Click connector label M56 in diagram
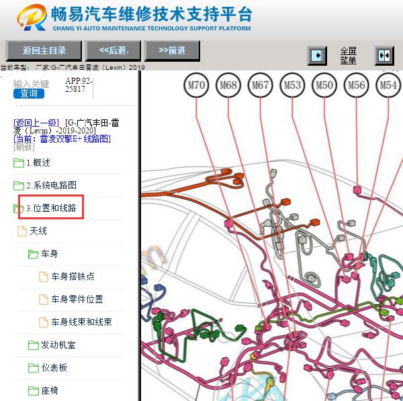 point(356,85)
